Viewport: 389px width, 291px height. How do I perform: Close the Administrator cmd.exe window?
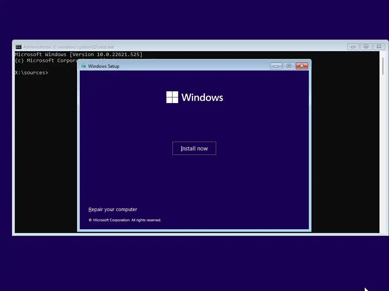[x=379, y=47]
